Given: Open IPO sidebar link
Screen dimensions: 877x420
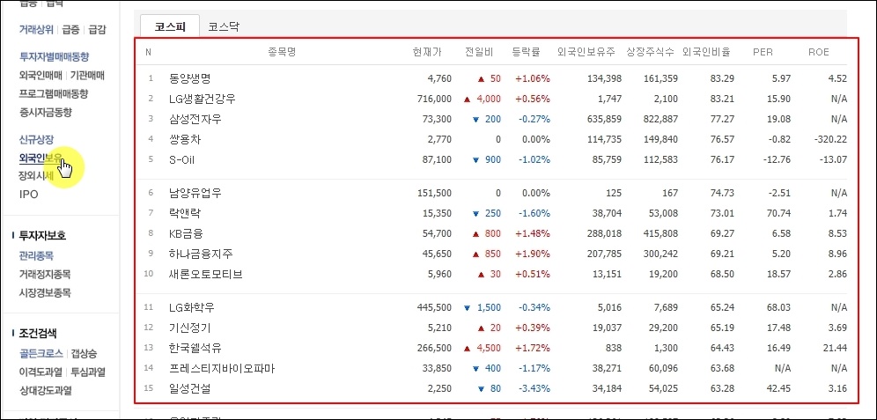Looking at the screenshot, I should click(x=28, y=195).
